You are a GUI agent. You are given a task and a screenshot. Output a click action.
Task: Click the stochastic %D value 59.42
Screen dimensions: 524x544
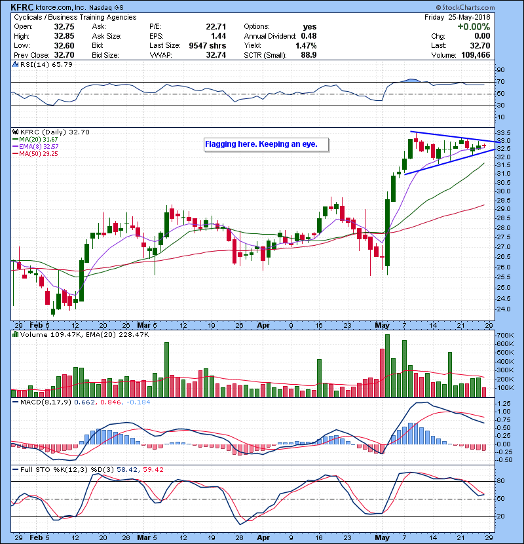pos(153,469)
